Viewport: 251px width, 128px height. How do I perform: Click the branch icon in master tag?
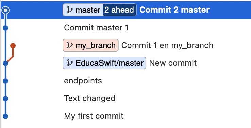70,10
